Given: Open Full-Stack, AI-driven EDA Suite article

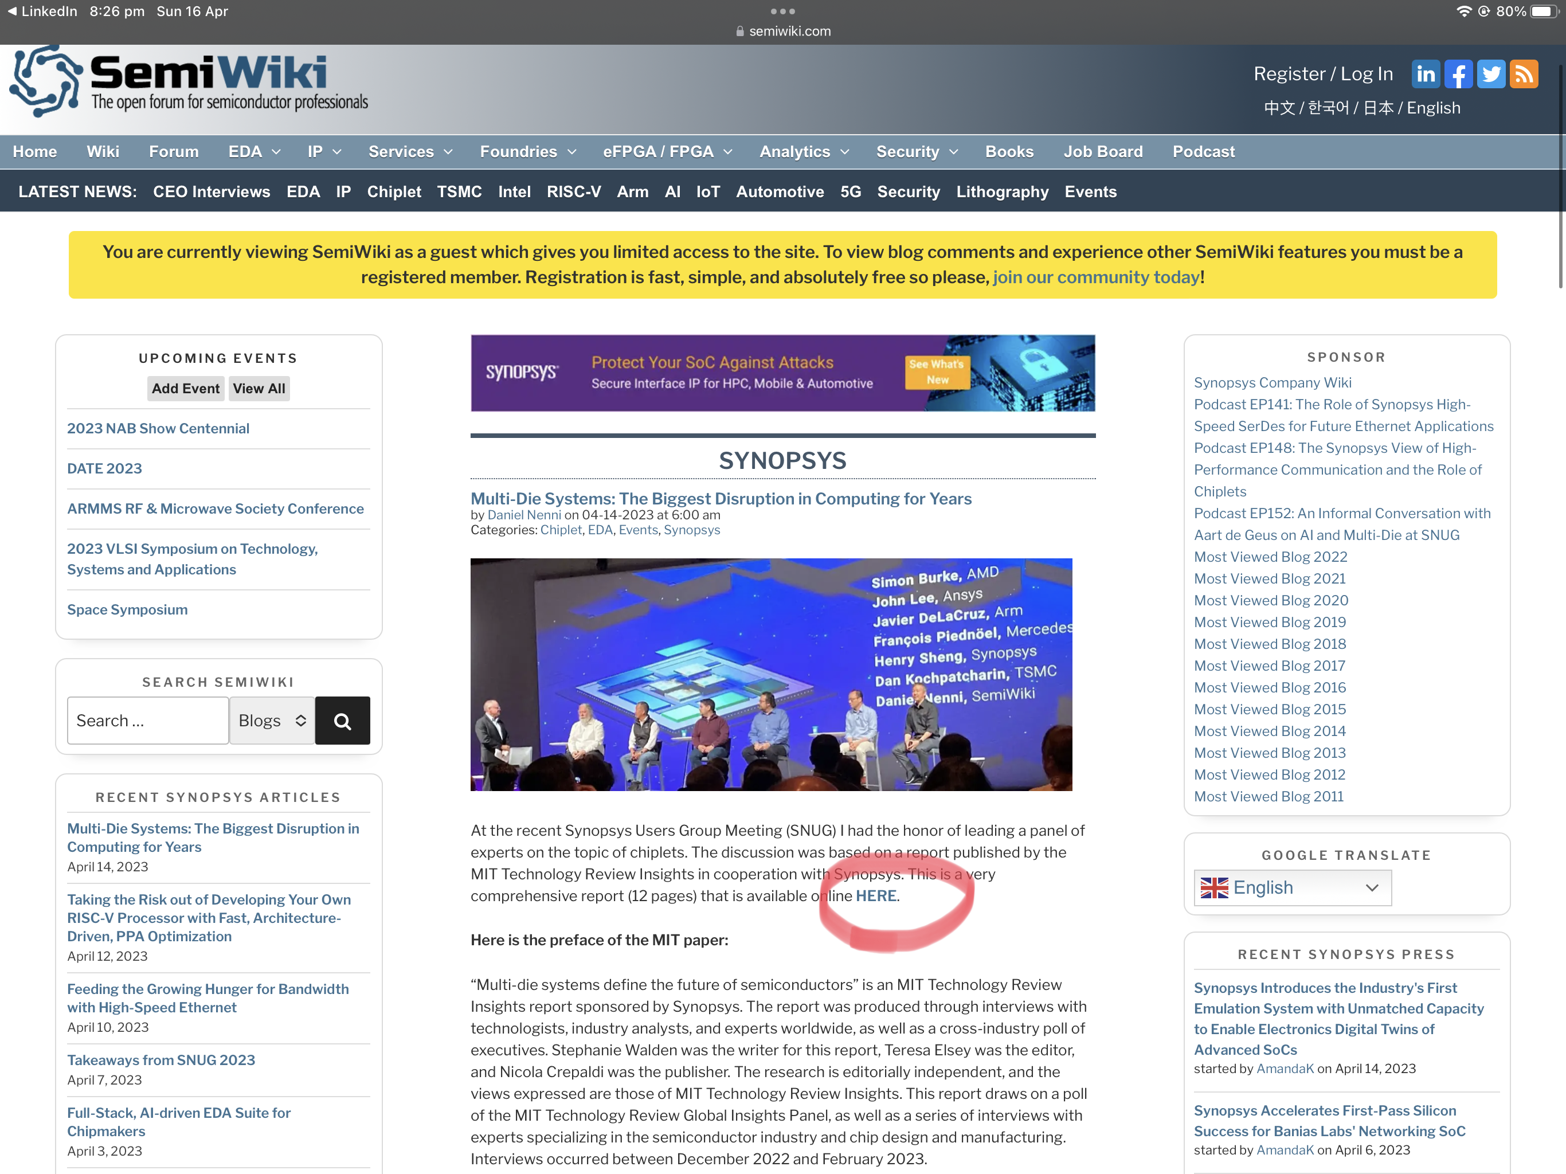Looking at the screenshot, I should tap(178, 1122).
